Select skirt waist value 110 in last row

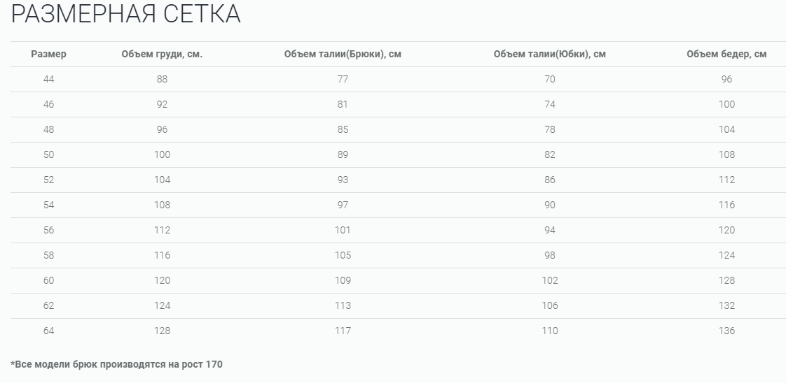[x=549, y=331]
